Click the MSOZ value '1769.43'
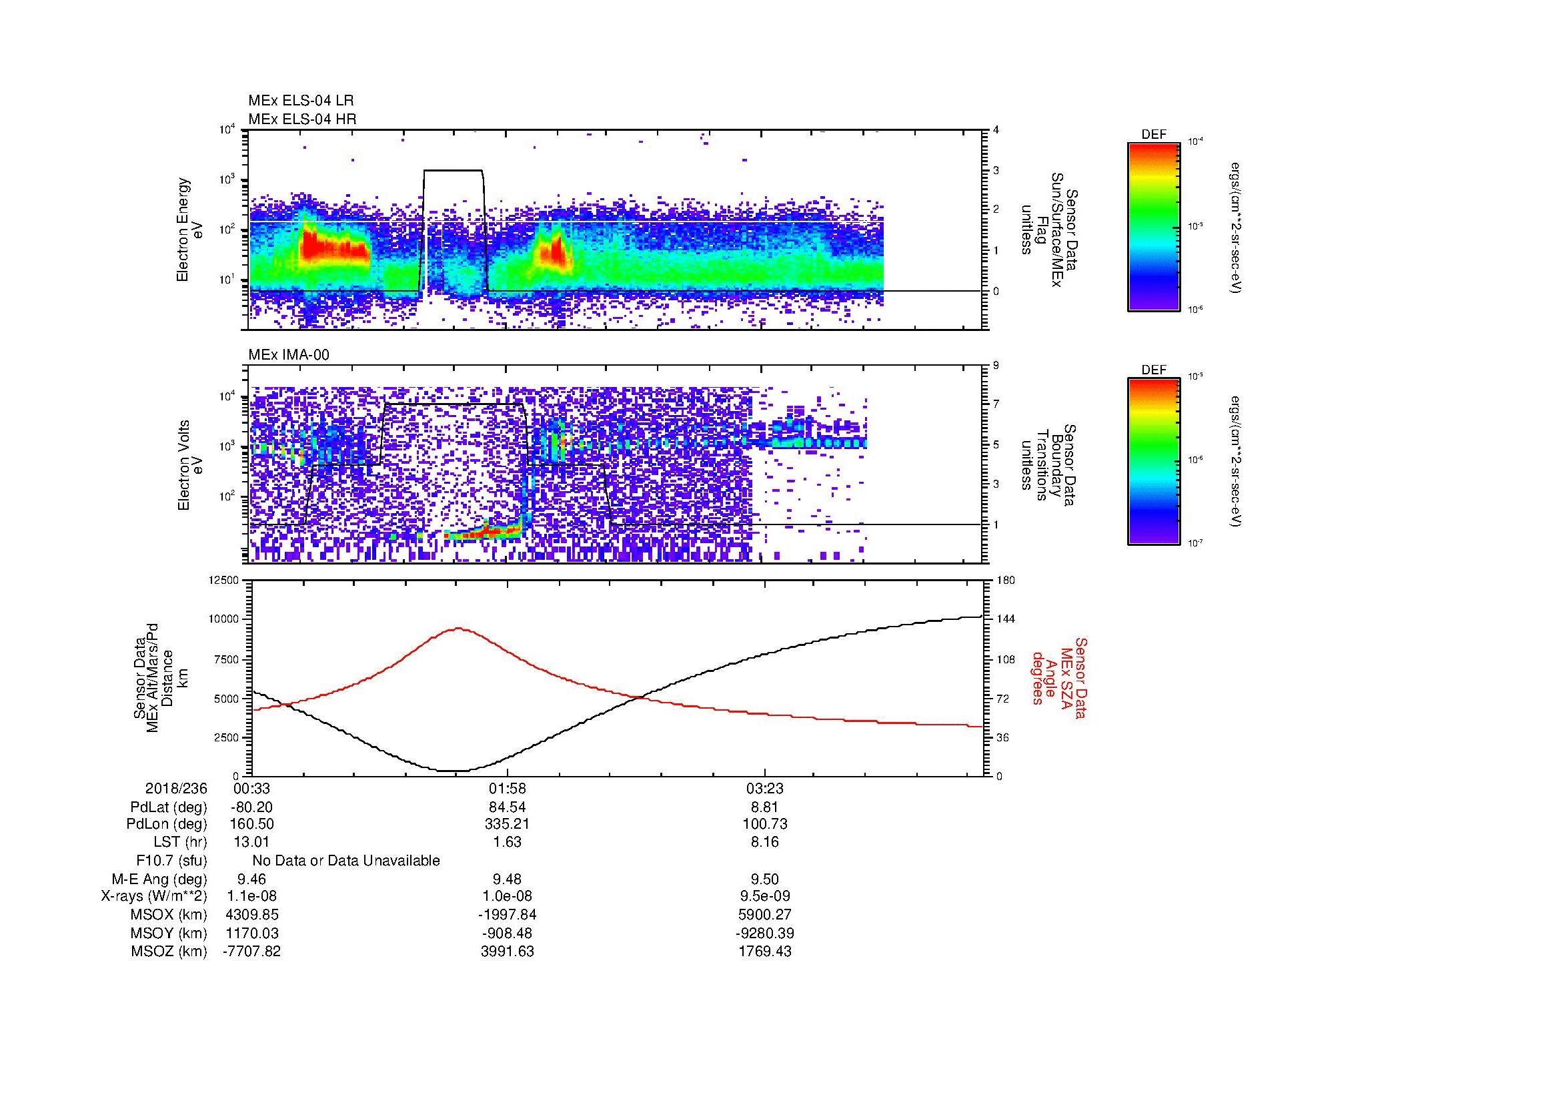Viewport: 1560px width, 1103px height. pyautogui.click(x=765, y=952)
